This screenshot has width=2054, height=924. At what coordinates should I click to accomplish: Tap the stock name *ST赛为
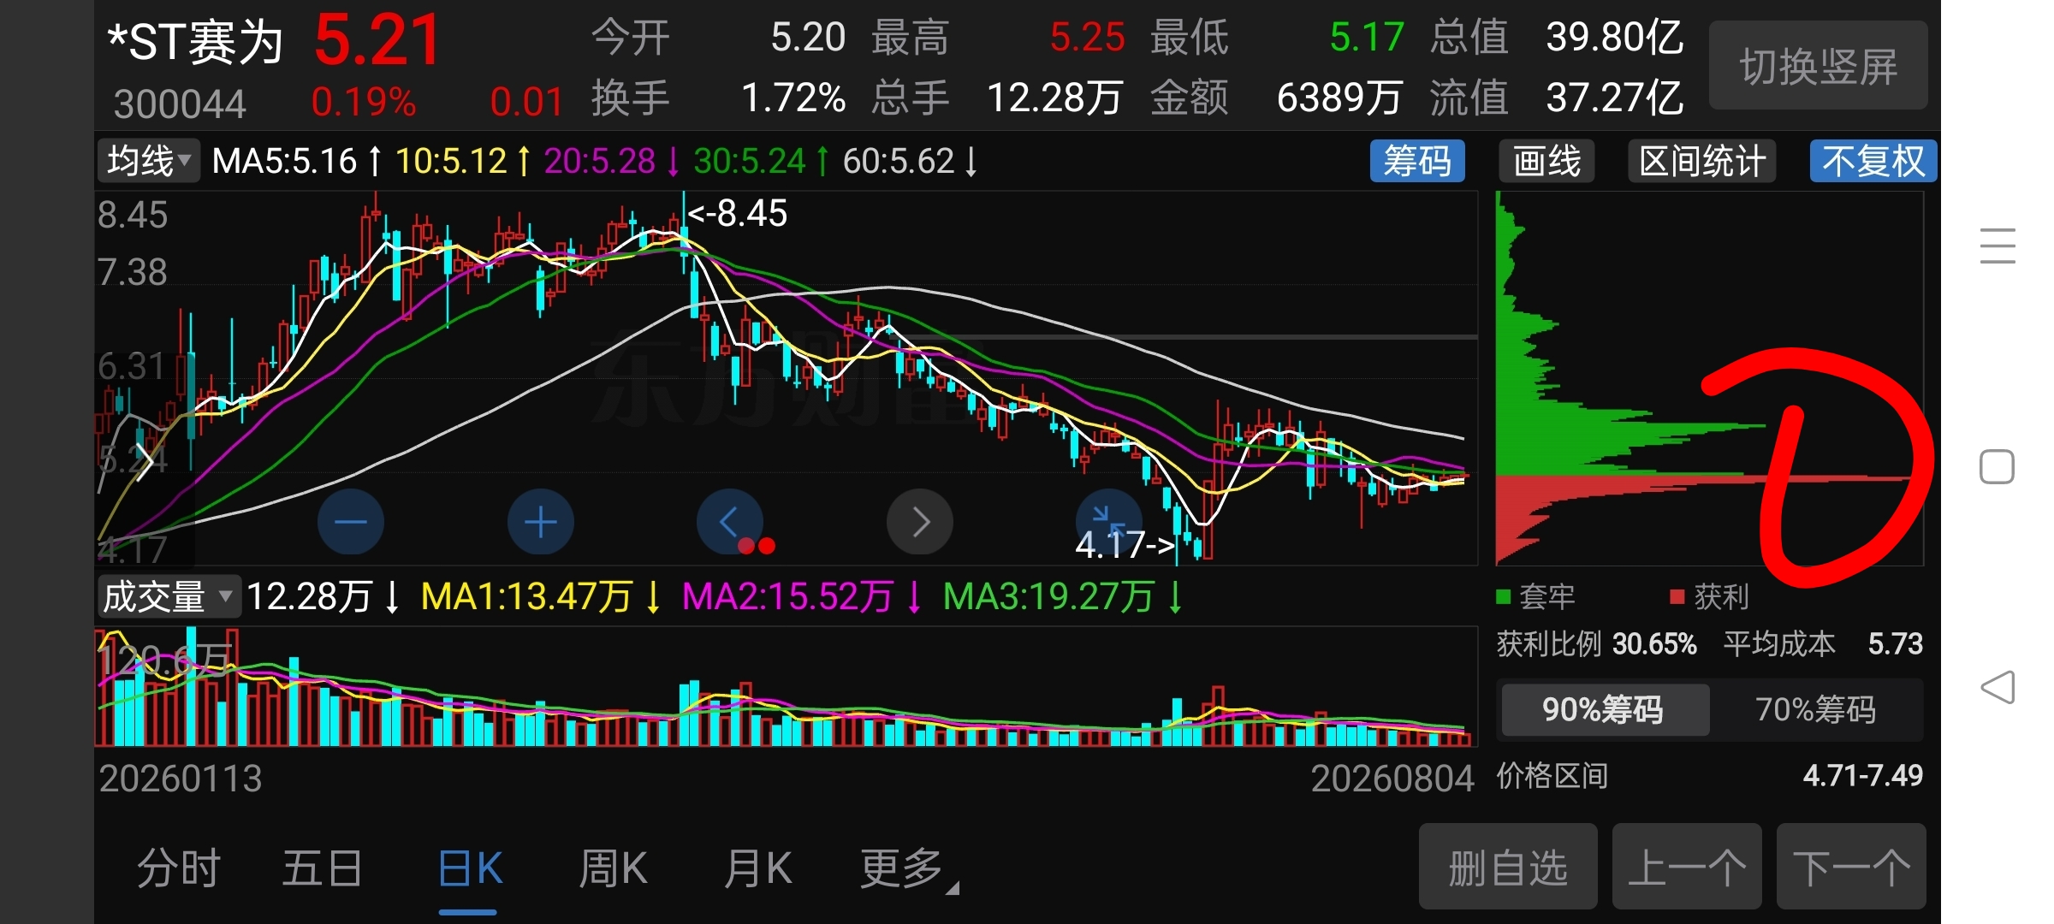coord(195,42)
